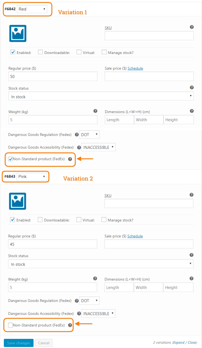Click Schedule link in Pink variation
Image resolution: width=202 pixels, height=348 pixels.
(135, 236)
